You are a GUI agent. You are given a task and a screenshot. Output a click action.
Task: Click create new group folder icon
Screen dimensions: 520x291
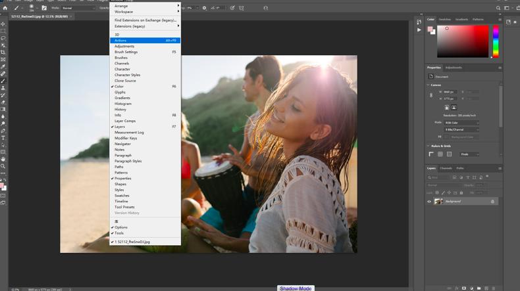point(479,288)
